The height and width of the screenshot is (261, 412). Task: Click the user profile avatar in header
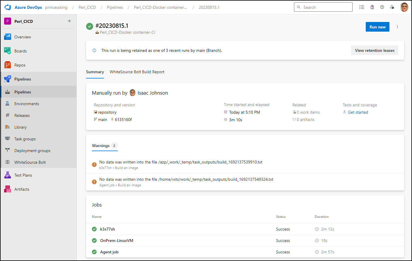[x=404, y=7]
